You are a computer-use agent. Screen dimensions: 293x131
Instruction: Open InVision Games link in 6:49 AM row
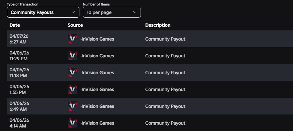(97, 106)
